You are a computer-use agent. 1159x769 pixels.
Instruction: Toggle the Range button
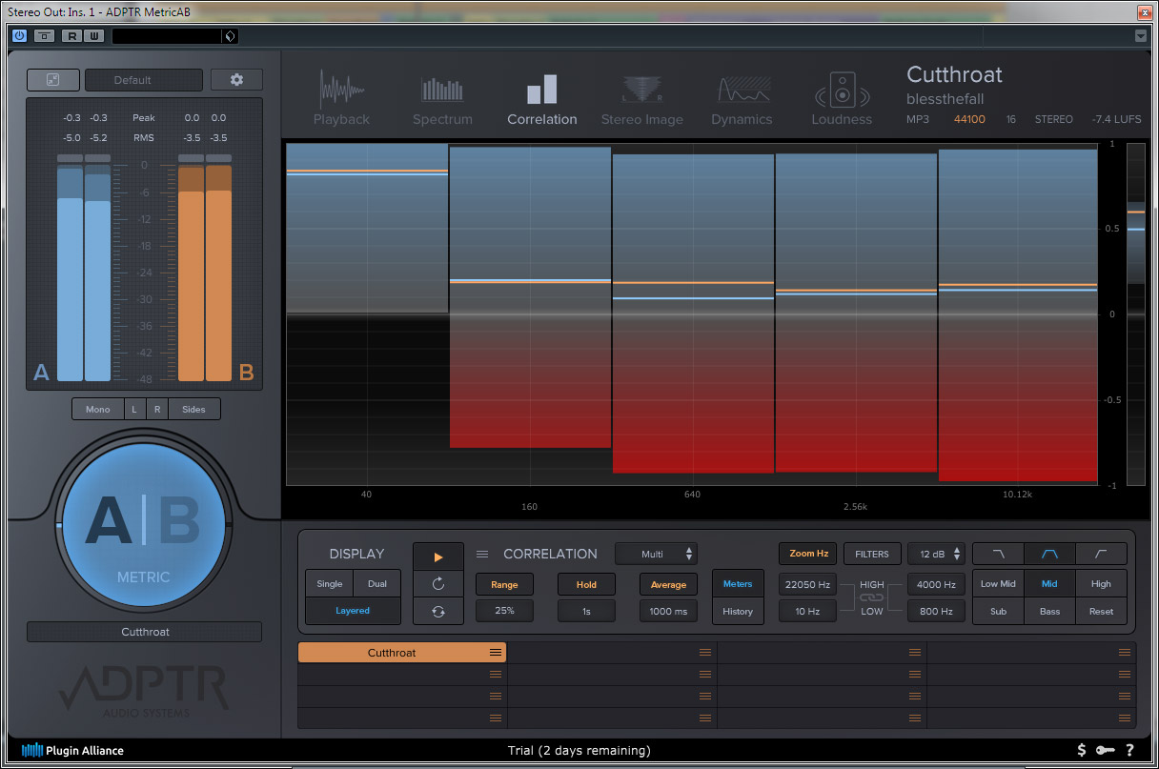click(x=504, y=584)
